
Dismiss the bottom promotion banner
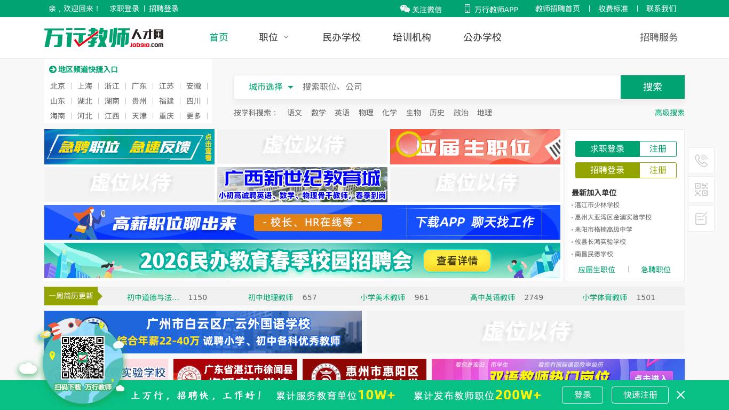(x=680, y=395)
